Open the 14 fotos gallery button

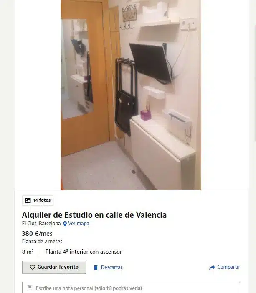38,200
